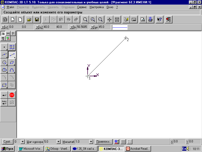Toggle Auto create object mode
The height and width of the screenshot is (152, 202).
pyautogui.click(x=4, y=103)
